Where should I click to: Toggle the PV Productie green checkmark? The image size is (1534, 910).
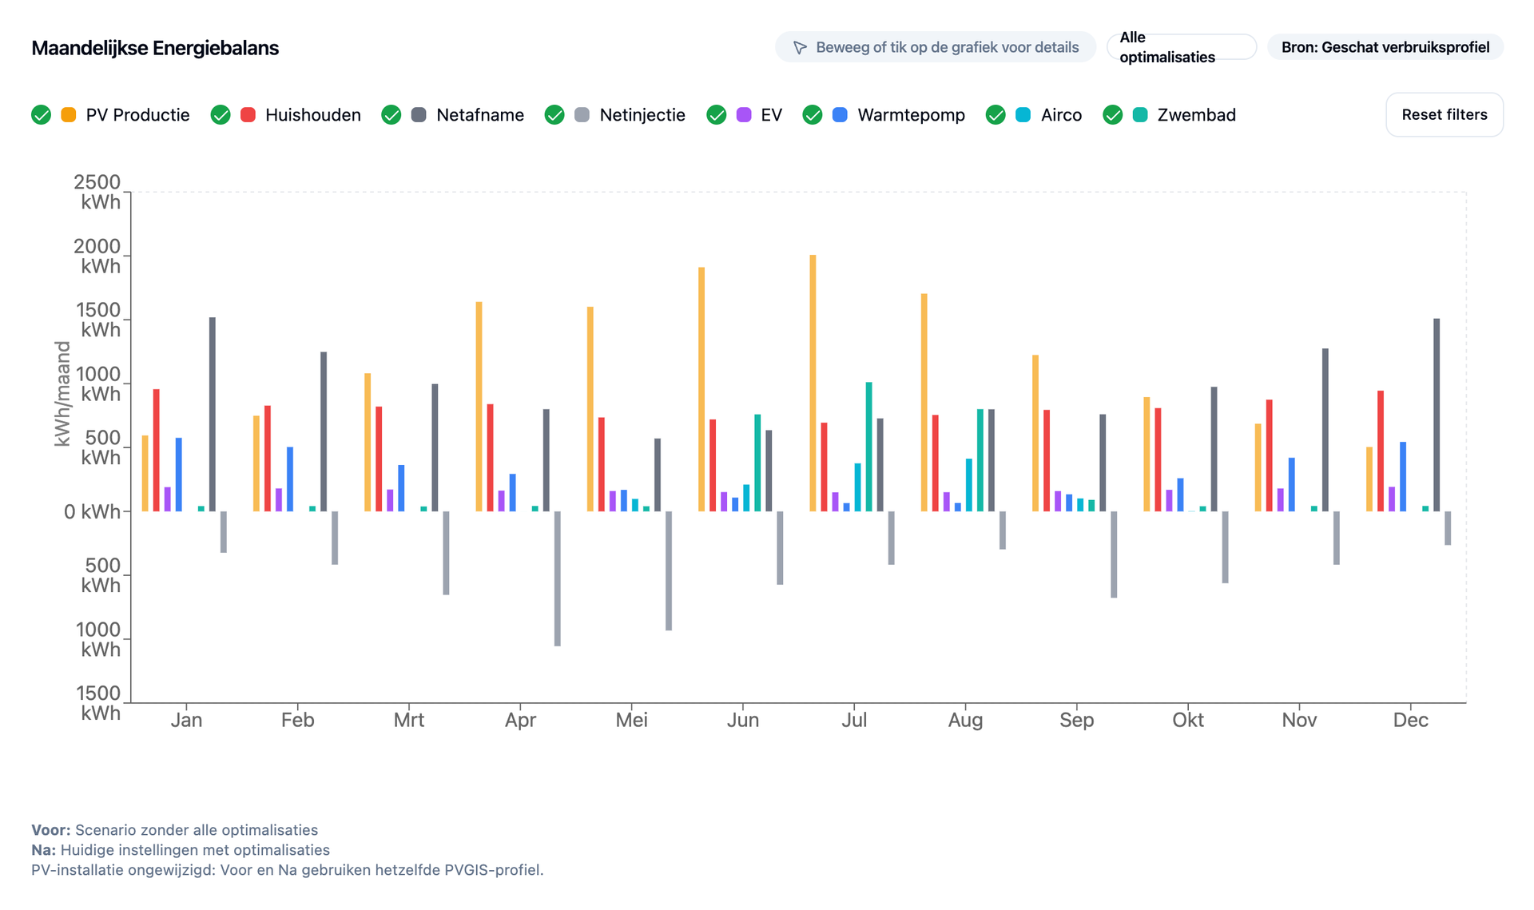41,115
